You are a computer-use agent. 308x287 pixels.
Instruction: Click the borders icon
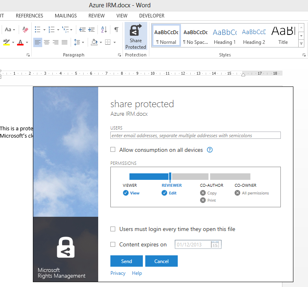[108, 42]
